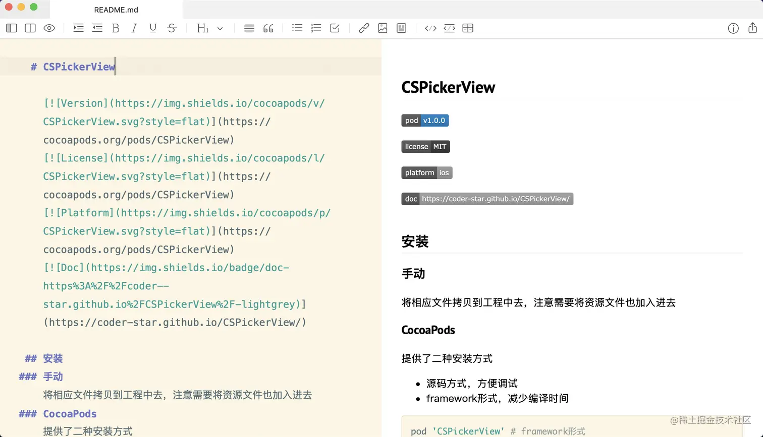Insert a numbered list
Screen dimensions: 763x437
pos(316,28)
